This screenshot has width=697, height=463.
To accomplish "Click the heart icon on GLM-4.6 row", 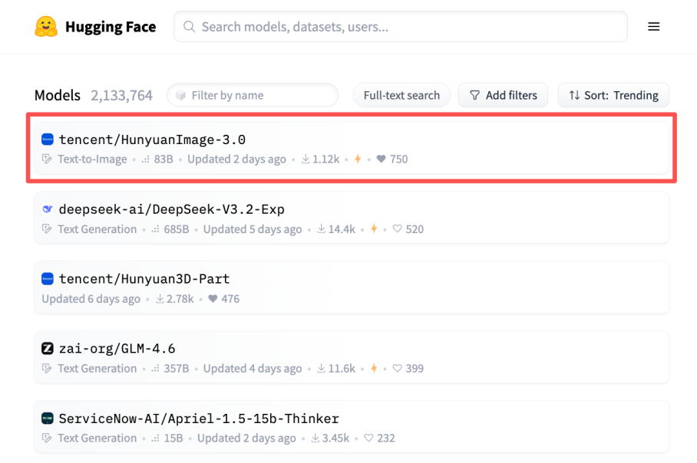I will click(x=397, y=369).
